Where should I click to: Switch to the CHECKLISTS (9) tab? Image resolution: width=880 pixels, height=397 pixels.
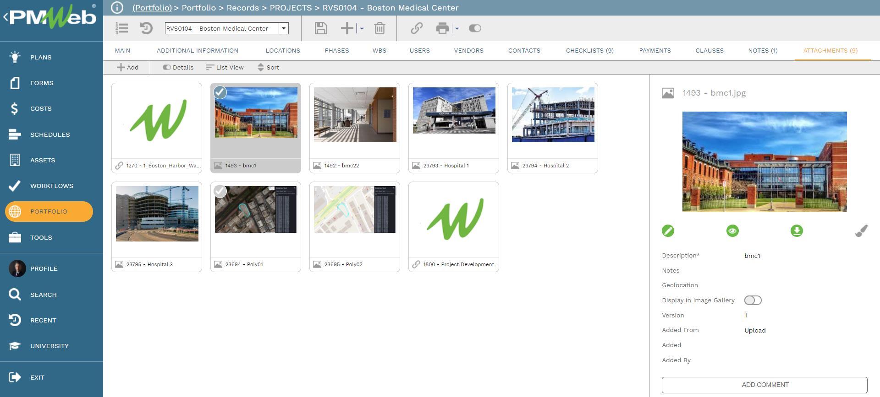[x=589, y=51]
